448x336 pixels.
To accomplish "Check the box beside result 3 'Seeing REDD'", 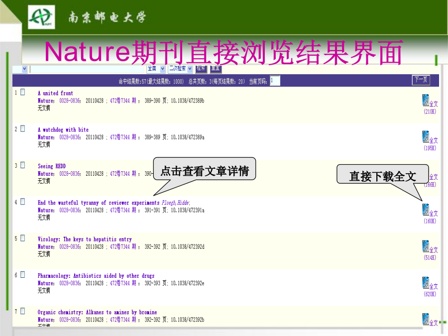I will pos(23,165).
